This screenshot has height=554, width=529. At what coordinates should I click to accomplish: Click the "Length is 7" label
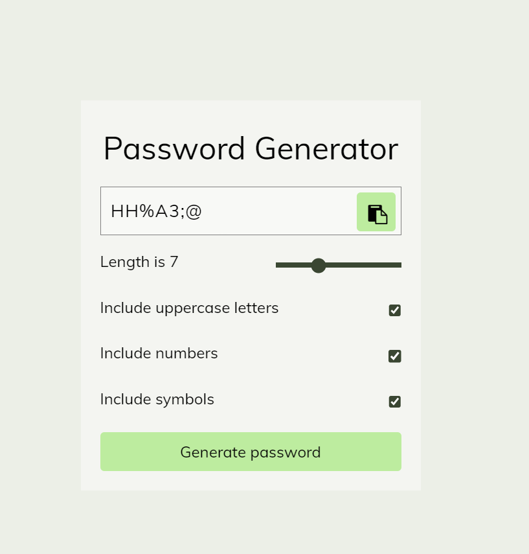[139, 262]
